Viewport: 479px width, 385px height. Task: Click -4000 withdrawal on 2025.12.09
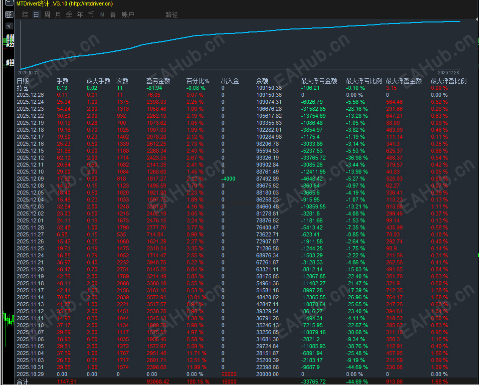(x=228, y=179)
